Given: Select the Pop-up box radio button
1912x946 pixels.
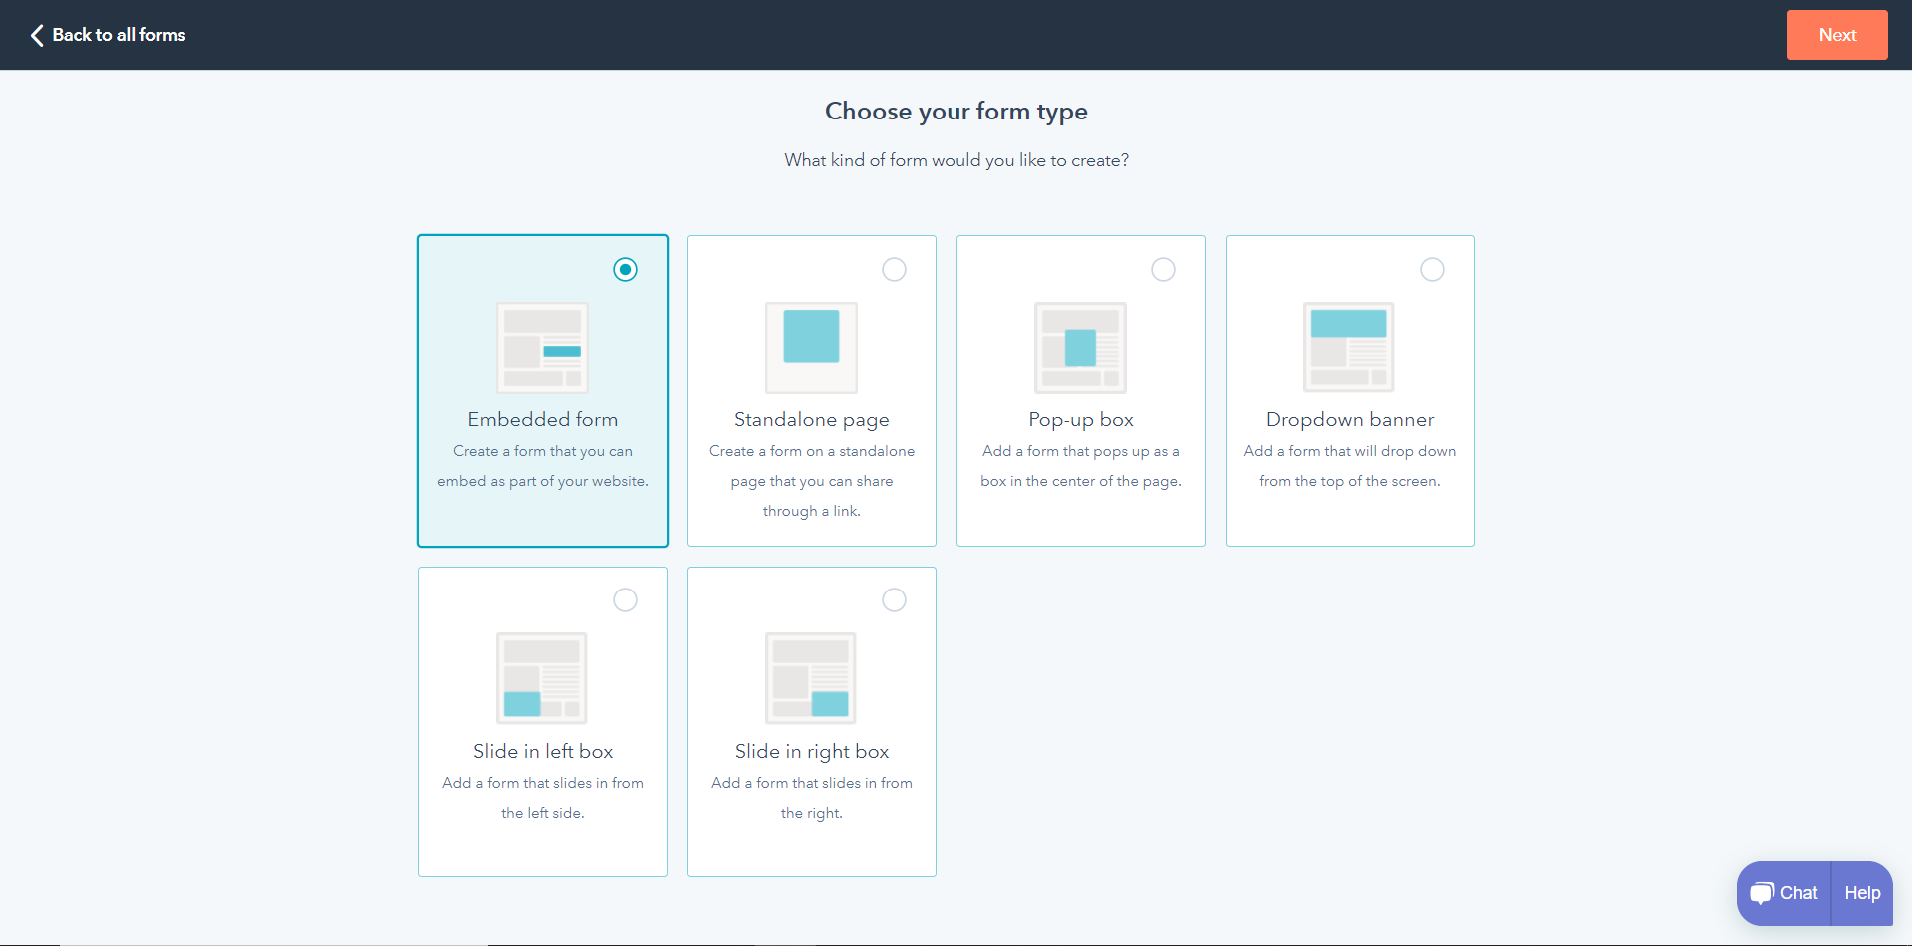Looking at the screenshot, I should coord(1163,270).
